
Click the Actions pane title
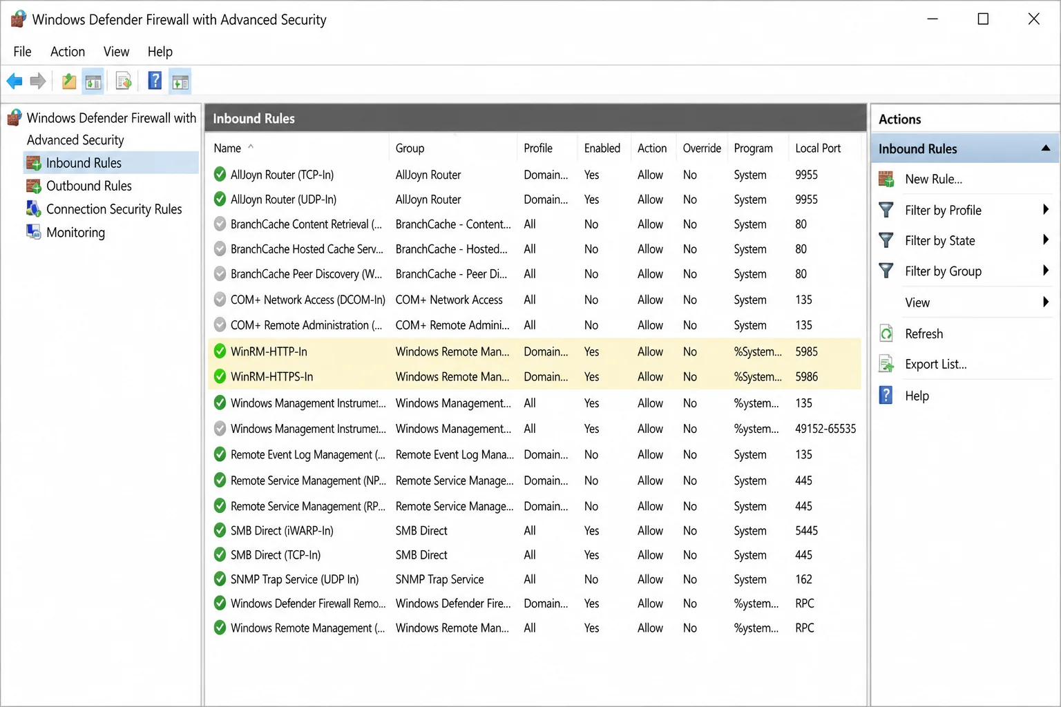tap(899, 119)
